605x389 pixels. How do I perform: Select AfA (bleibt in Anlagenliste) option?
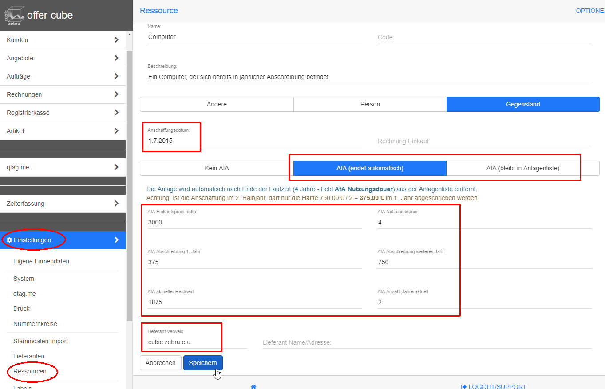522,168
